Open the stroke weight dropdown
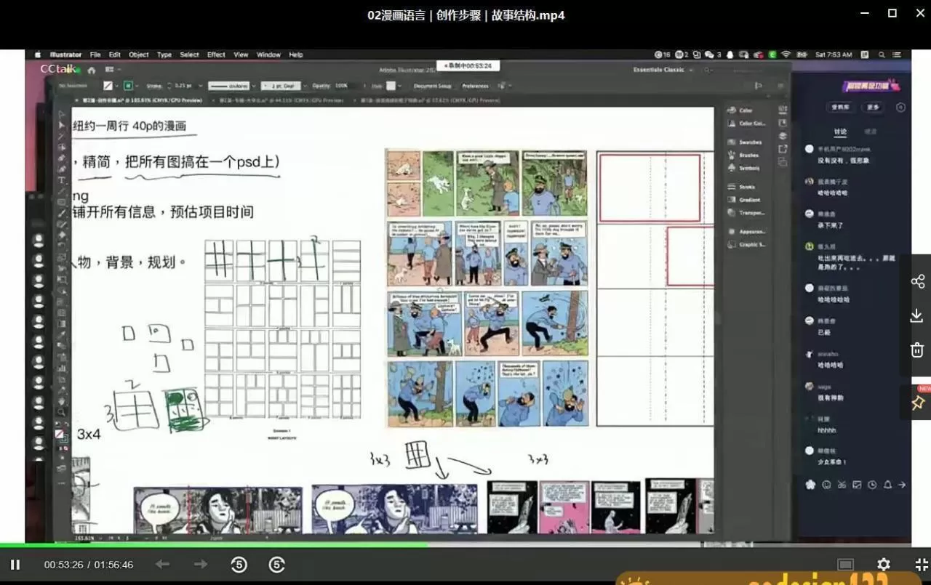This screenshot has height=585, width=931. click(x=201, y=85)
